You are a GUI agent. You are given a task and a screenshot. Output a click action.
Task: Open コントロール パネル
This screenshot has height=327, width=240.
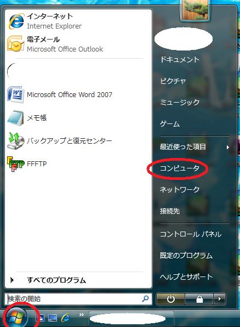(x=191, y=234)
